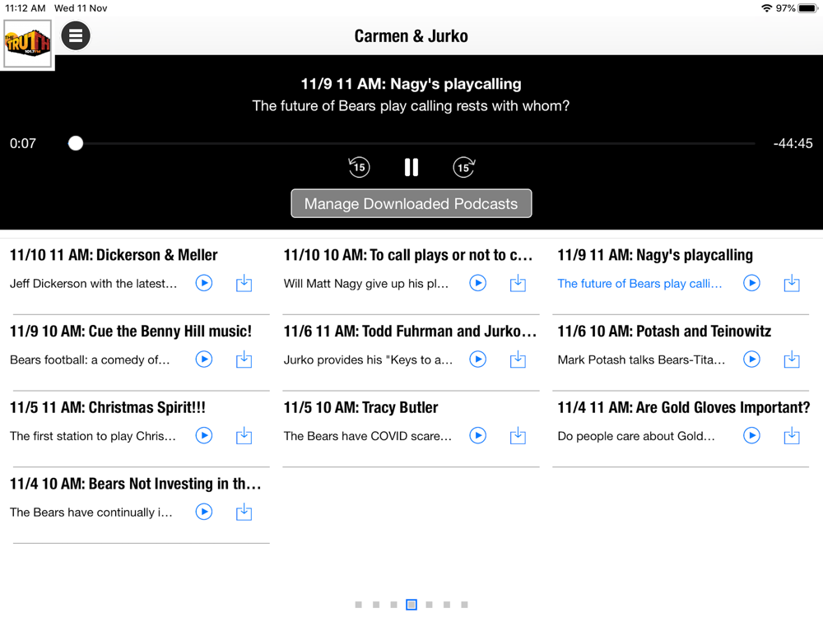The height and width of the screenshot is (617, 823).
Task: Download Nagy's playcalling episode
Action: pos(792,283)
